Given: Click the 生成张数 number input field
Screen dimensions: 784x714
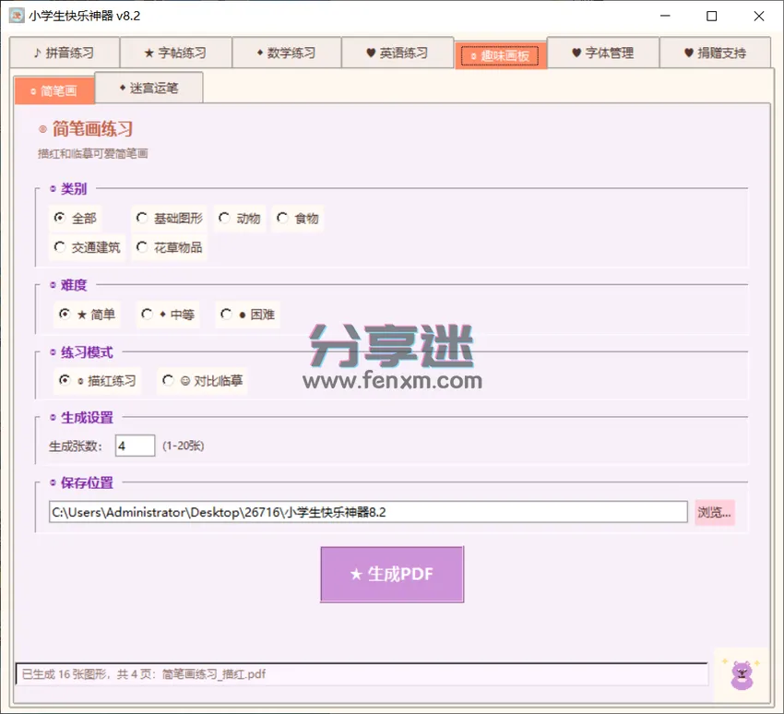Looking at the screenshot, I should coord(135,446).
